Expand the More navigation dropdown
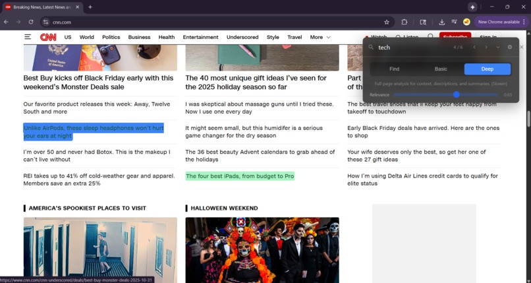 (320, 38)
